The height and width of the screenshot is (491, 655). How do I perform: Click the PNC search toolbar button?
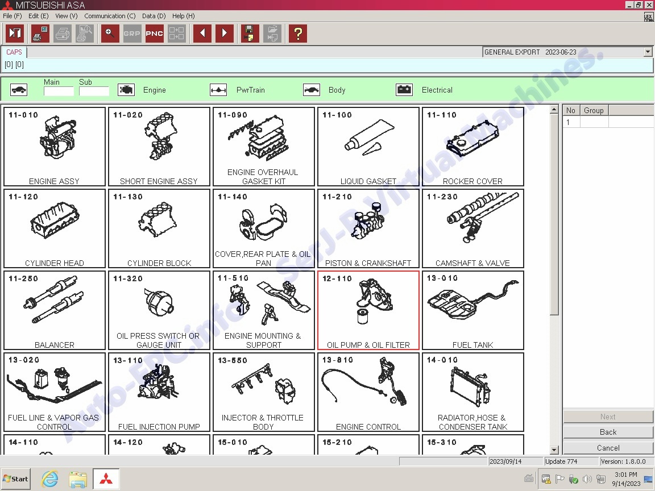[154, 34]
